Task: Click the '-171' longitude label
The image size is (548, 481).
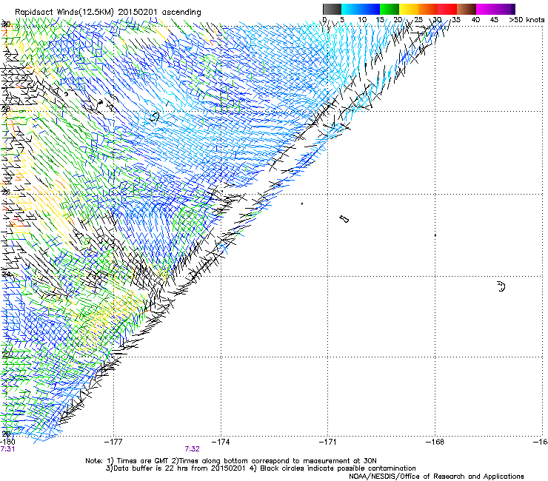Action: click(328, 442)
